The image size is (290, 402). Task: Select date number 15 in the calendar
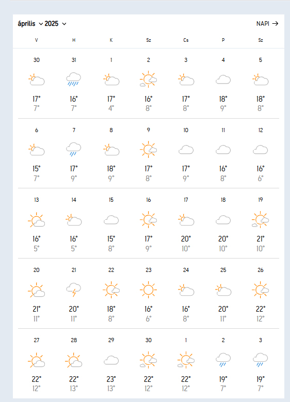point(111,200)
